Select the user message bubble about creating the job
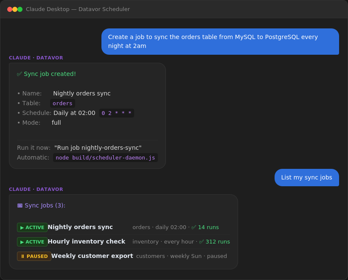 [220, 42]
